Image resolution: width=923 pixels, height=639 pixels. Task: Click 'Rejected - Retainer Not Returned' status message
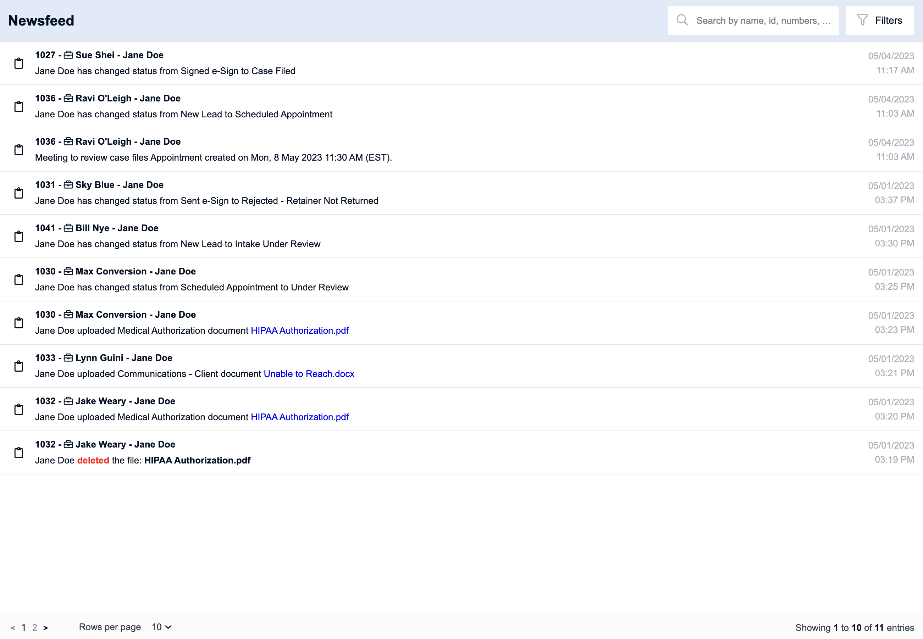[x=206, y=201]
